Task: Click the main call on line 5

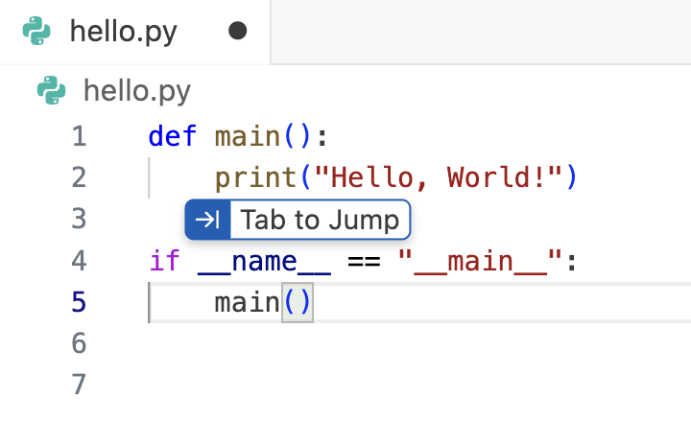Action: tap(248, 303)
